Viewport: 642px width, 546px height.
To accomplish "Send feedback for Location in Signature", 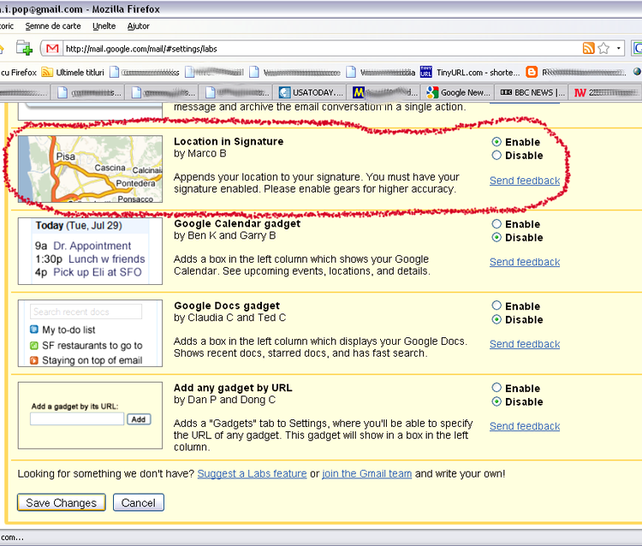I will (x=525, y=181).
